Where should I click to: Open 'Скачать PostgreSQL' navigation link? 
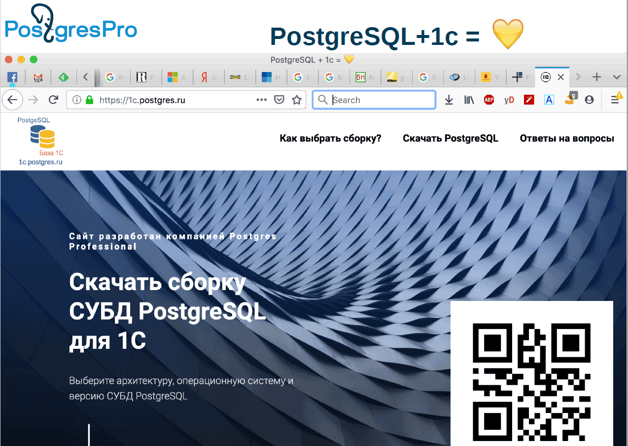(450, 139)
